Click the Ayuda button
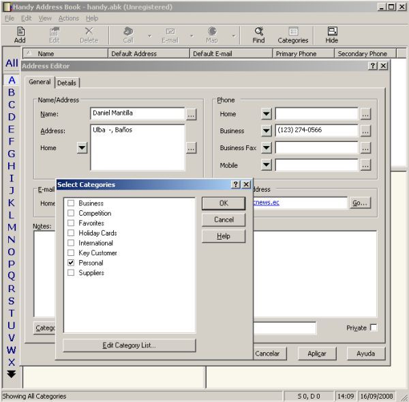 (365, 354)
